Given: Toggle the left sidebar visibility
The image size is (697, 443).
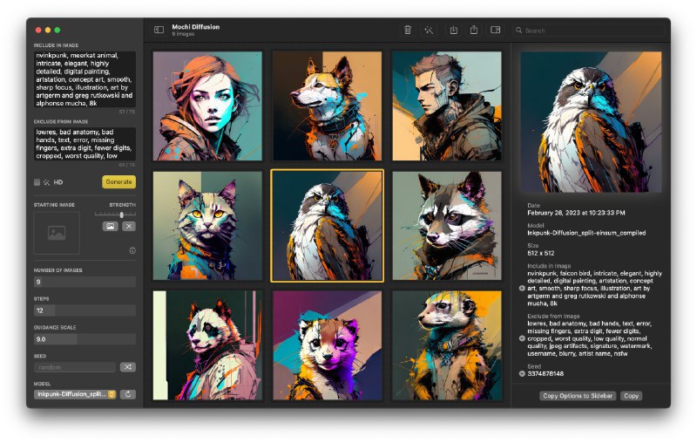Looking at the screenshot, I should point(159,30).
